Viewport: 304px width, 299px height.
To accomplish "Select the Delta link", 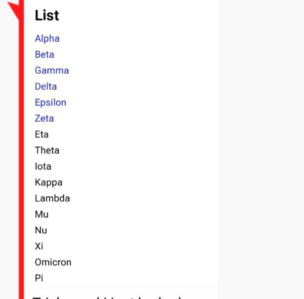I will [x=46, y=86].
